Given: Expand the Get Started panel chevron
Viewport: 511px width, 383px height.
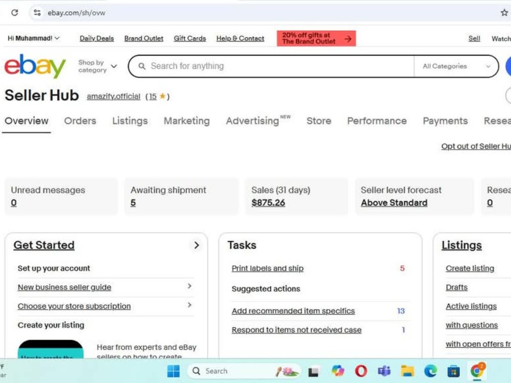Looking at the screenshot, I should (197, 245).
